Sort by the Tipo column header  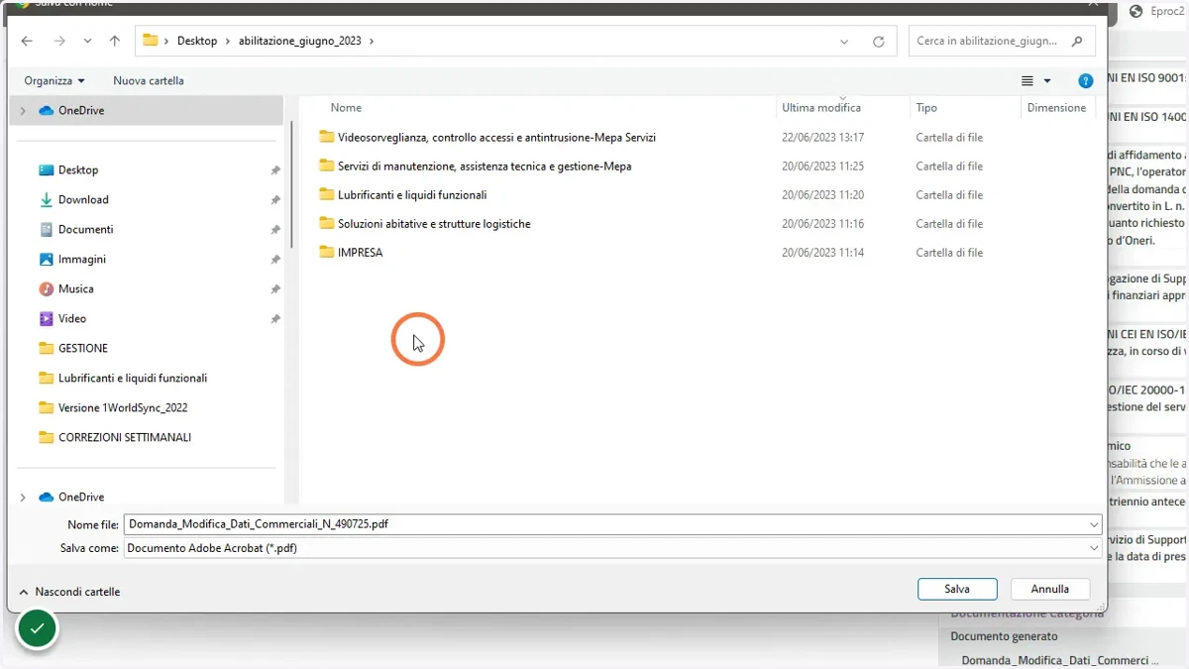tap(926, 108)
